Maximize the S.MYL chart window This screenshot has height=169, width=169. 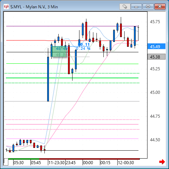(x=148, y=7)
